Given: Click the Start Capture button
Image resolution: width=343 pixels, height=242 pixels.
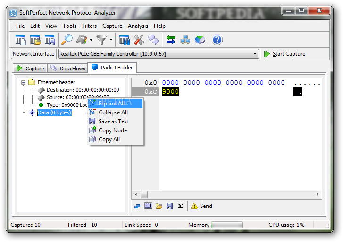Looking at the screenshot, I should pyautogui.click(x=284, y=54).
